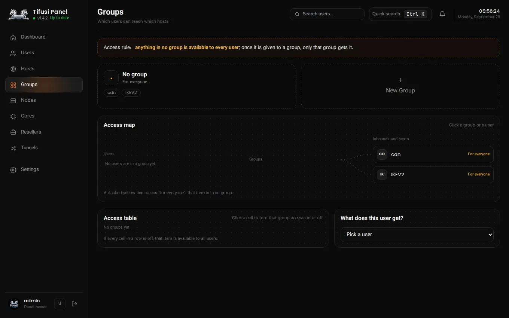Screen dimensions: 509x318
Task: Click the Users people icon in sidebar
Action: pyautogui.click(x=13, y=53)
